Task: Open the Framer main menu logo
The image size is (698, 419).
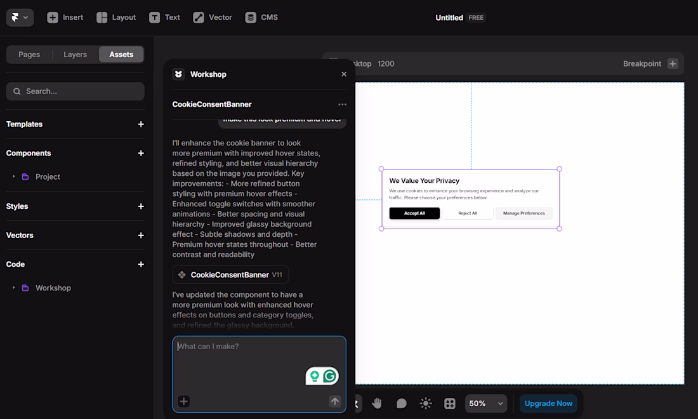Action: pos(20,17)
